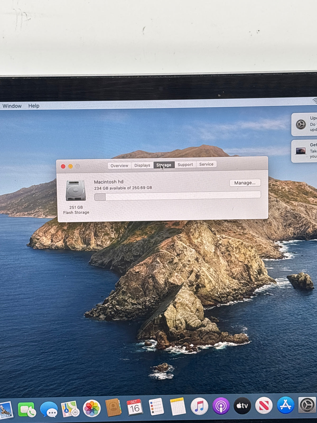Launch Reminders from the Dock
The width and height of the screenshot is (317, 423).
pos(156,407)
